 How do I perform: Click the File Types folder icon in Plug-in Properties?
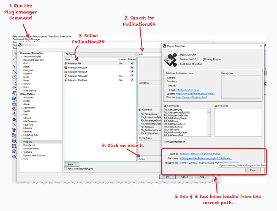(216, 106)
